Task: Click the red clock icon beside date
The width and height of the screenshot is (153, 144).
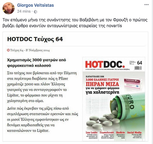Action: tap(8, 50)
